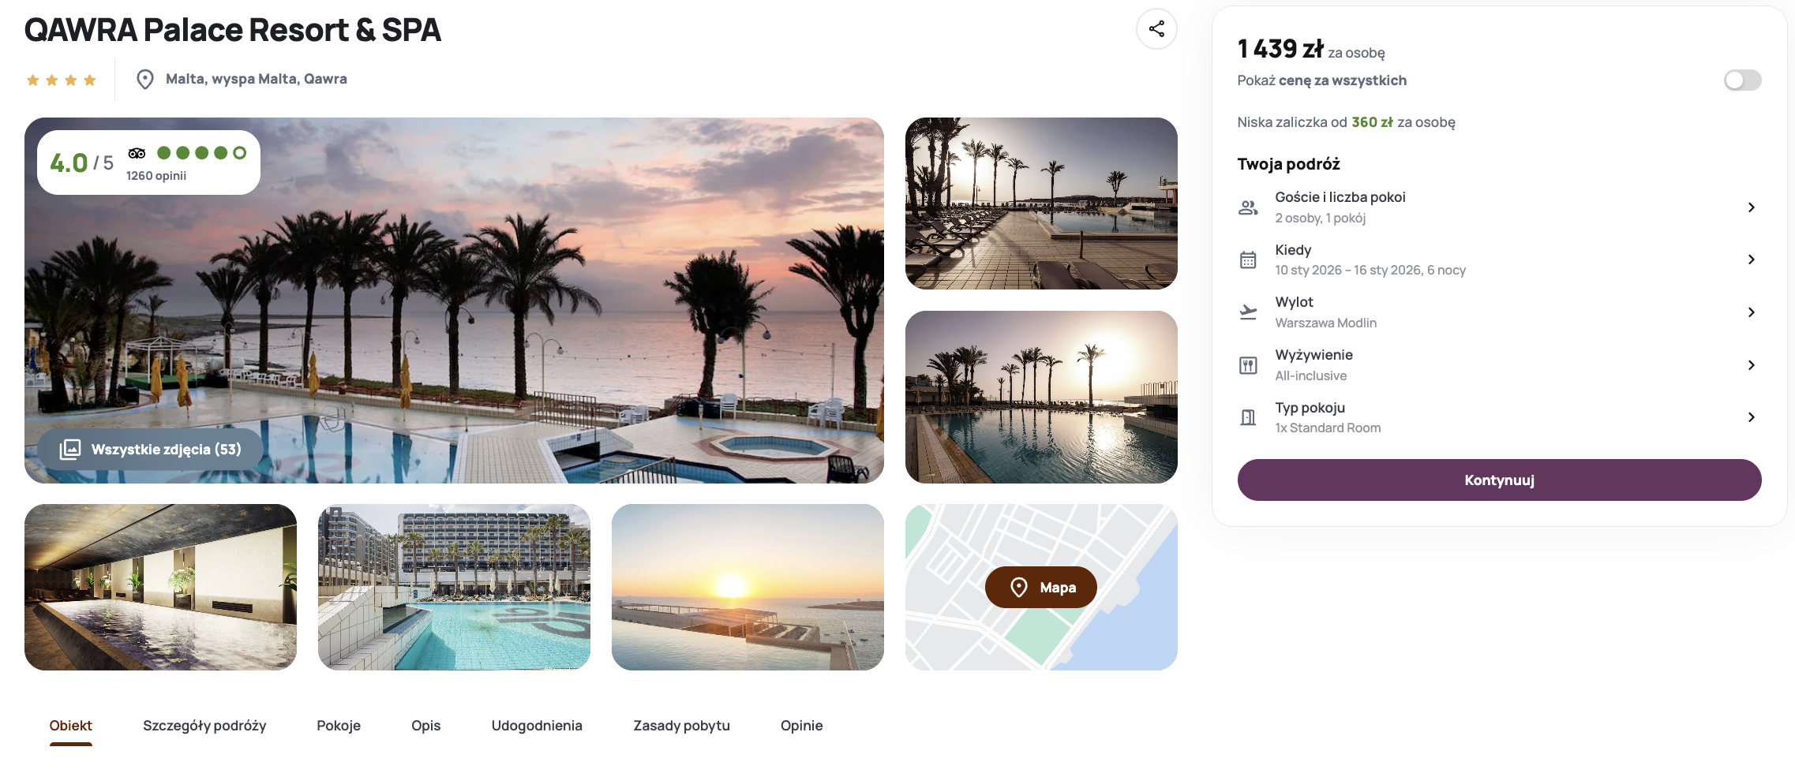Image resolution: width=1795 pixels, height=773 pixels.
Task: Open the Typ pokoju chevron
Action: (1751, 417)
